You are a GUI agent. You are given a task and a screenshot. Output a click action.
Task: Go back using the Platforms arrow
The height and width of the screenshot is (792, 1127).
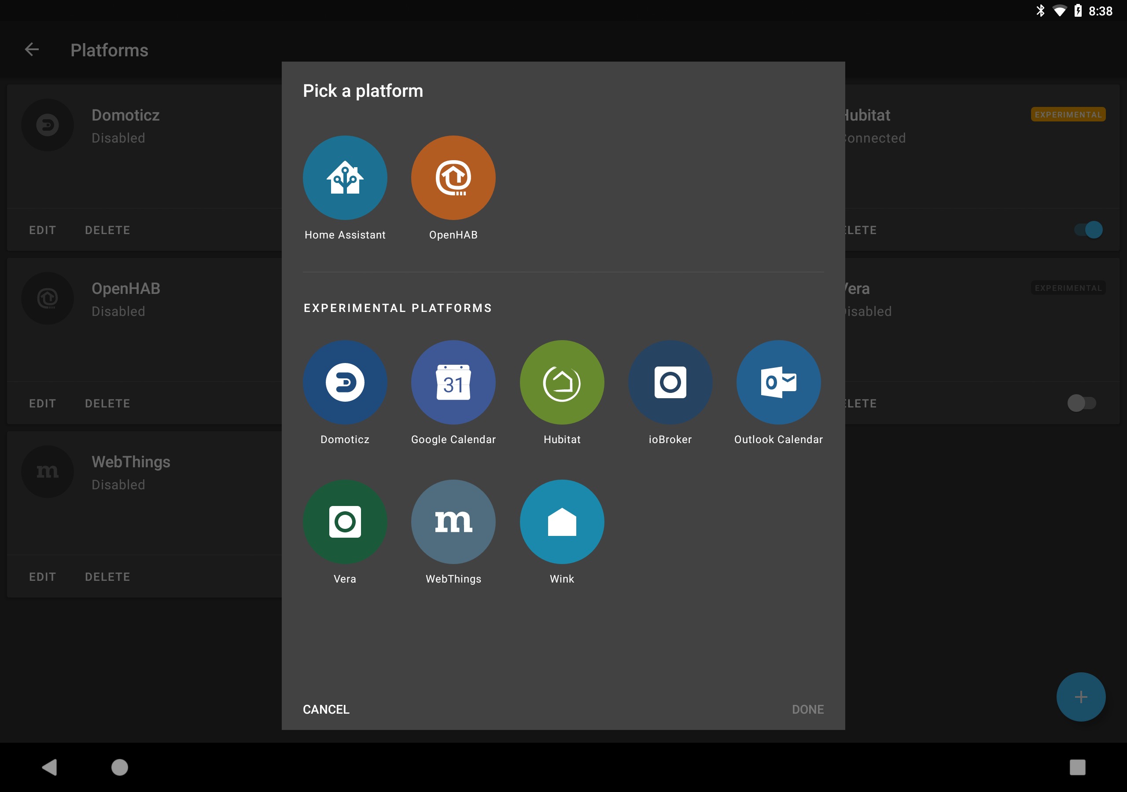(x=32, y=50)
